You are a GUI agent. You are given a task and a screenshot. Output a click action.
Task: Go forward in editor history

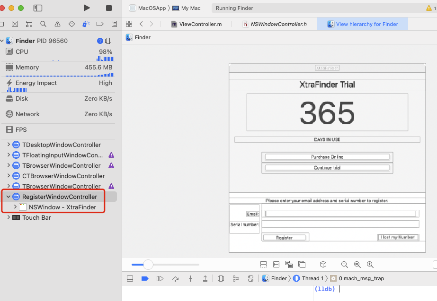point(152,24)
